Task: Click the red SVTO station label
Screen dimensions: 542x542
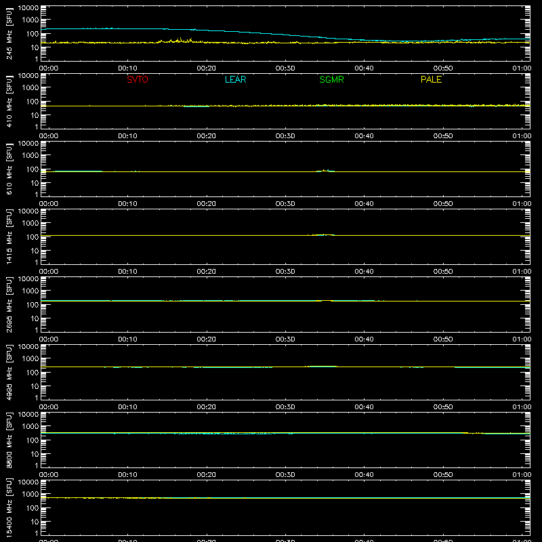Action: coord(138,79)
